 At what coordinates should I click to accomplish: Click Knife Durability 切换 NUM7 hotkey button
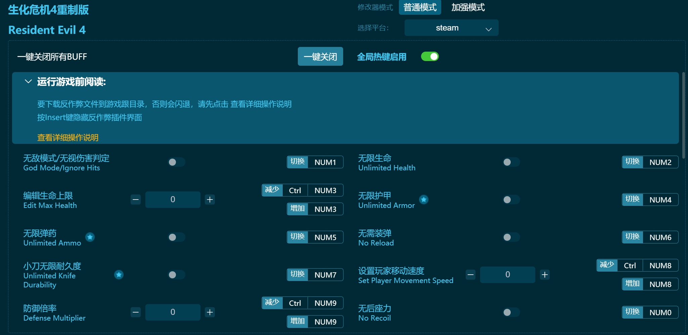click(315, 275)
